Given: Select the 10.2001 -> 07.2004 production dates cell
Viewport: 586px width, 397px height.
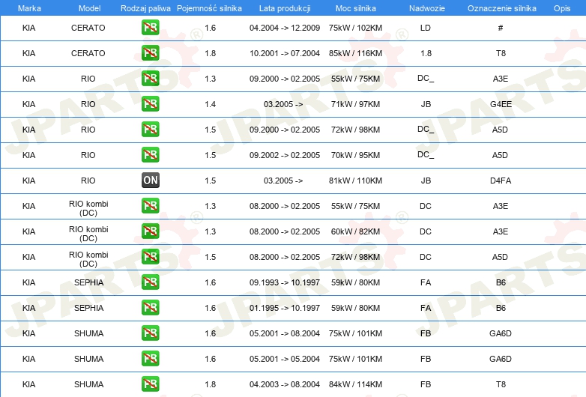Looking at the screenshot, I should point(285,53).
